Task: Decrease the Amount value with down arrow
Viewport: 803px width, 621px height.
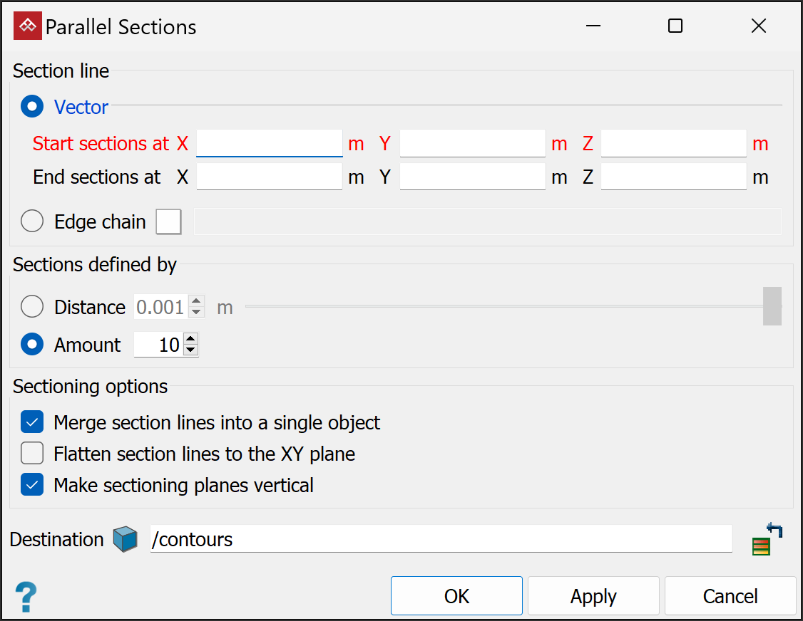Action: 190,350
